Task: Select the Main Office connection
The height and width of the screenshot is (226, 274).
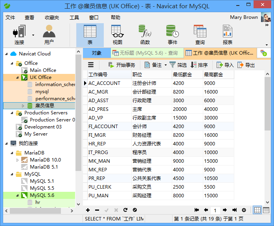Action: tap(43, 70)
